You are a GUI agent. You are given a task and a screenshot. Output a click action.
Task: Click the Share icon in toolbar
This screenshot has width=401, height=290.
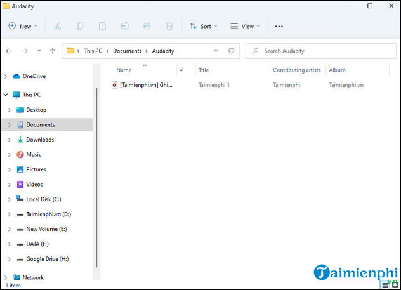point(147,26)
